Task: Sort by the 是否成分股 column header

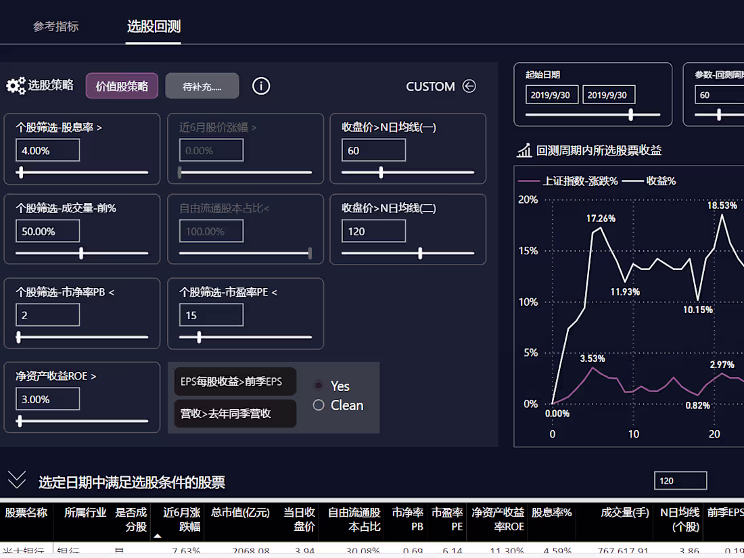Action: [131, 519]
